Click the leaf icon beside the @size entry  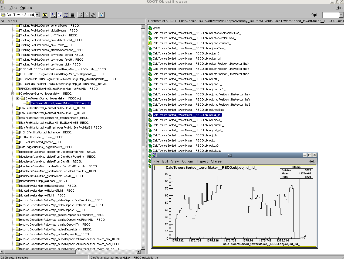pyautogui.click(x=150, y=28)
